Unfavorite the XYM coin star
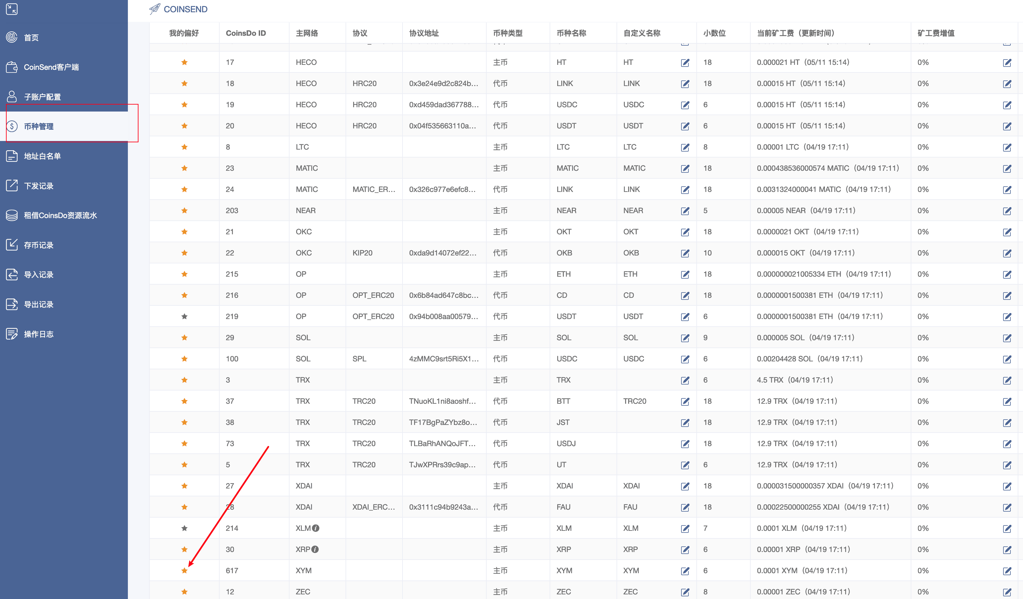1023x599 pixels. (184, 571)
